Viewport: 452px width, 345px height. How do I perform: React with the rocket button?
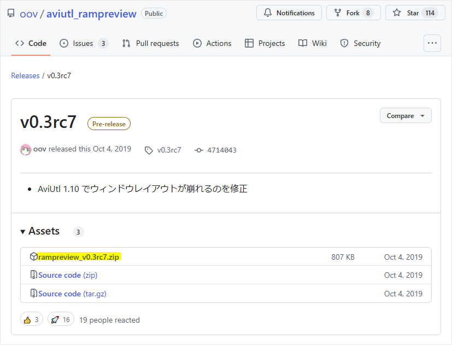pyautogui.click(x=61, y=319)
